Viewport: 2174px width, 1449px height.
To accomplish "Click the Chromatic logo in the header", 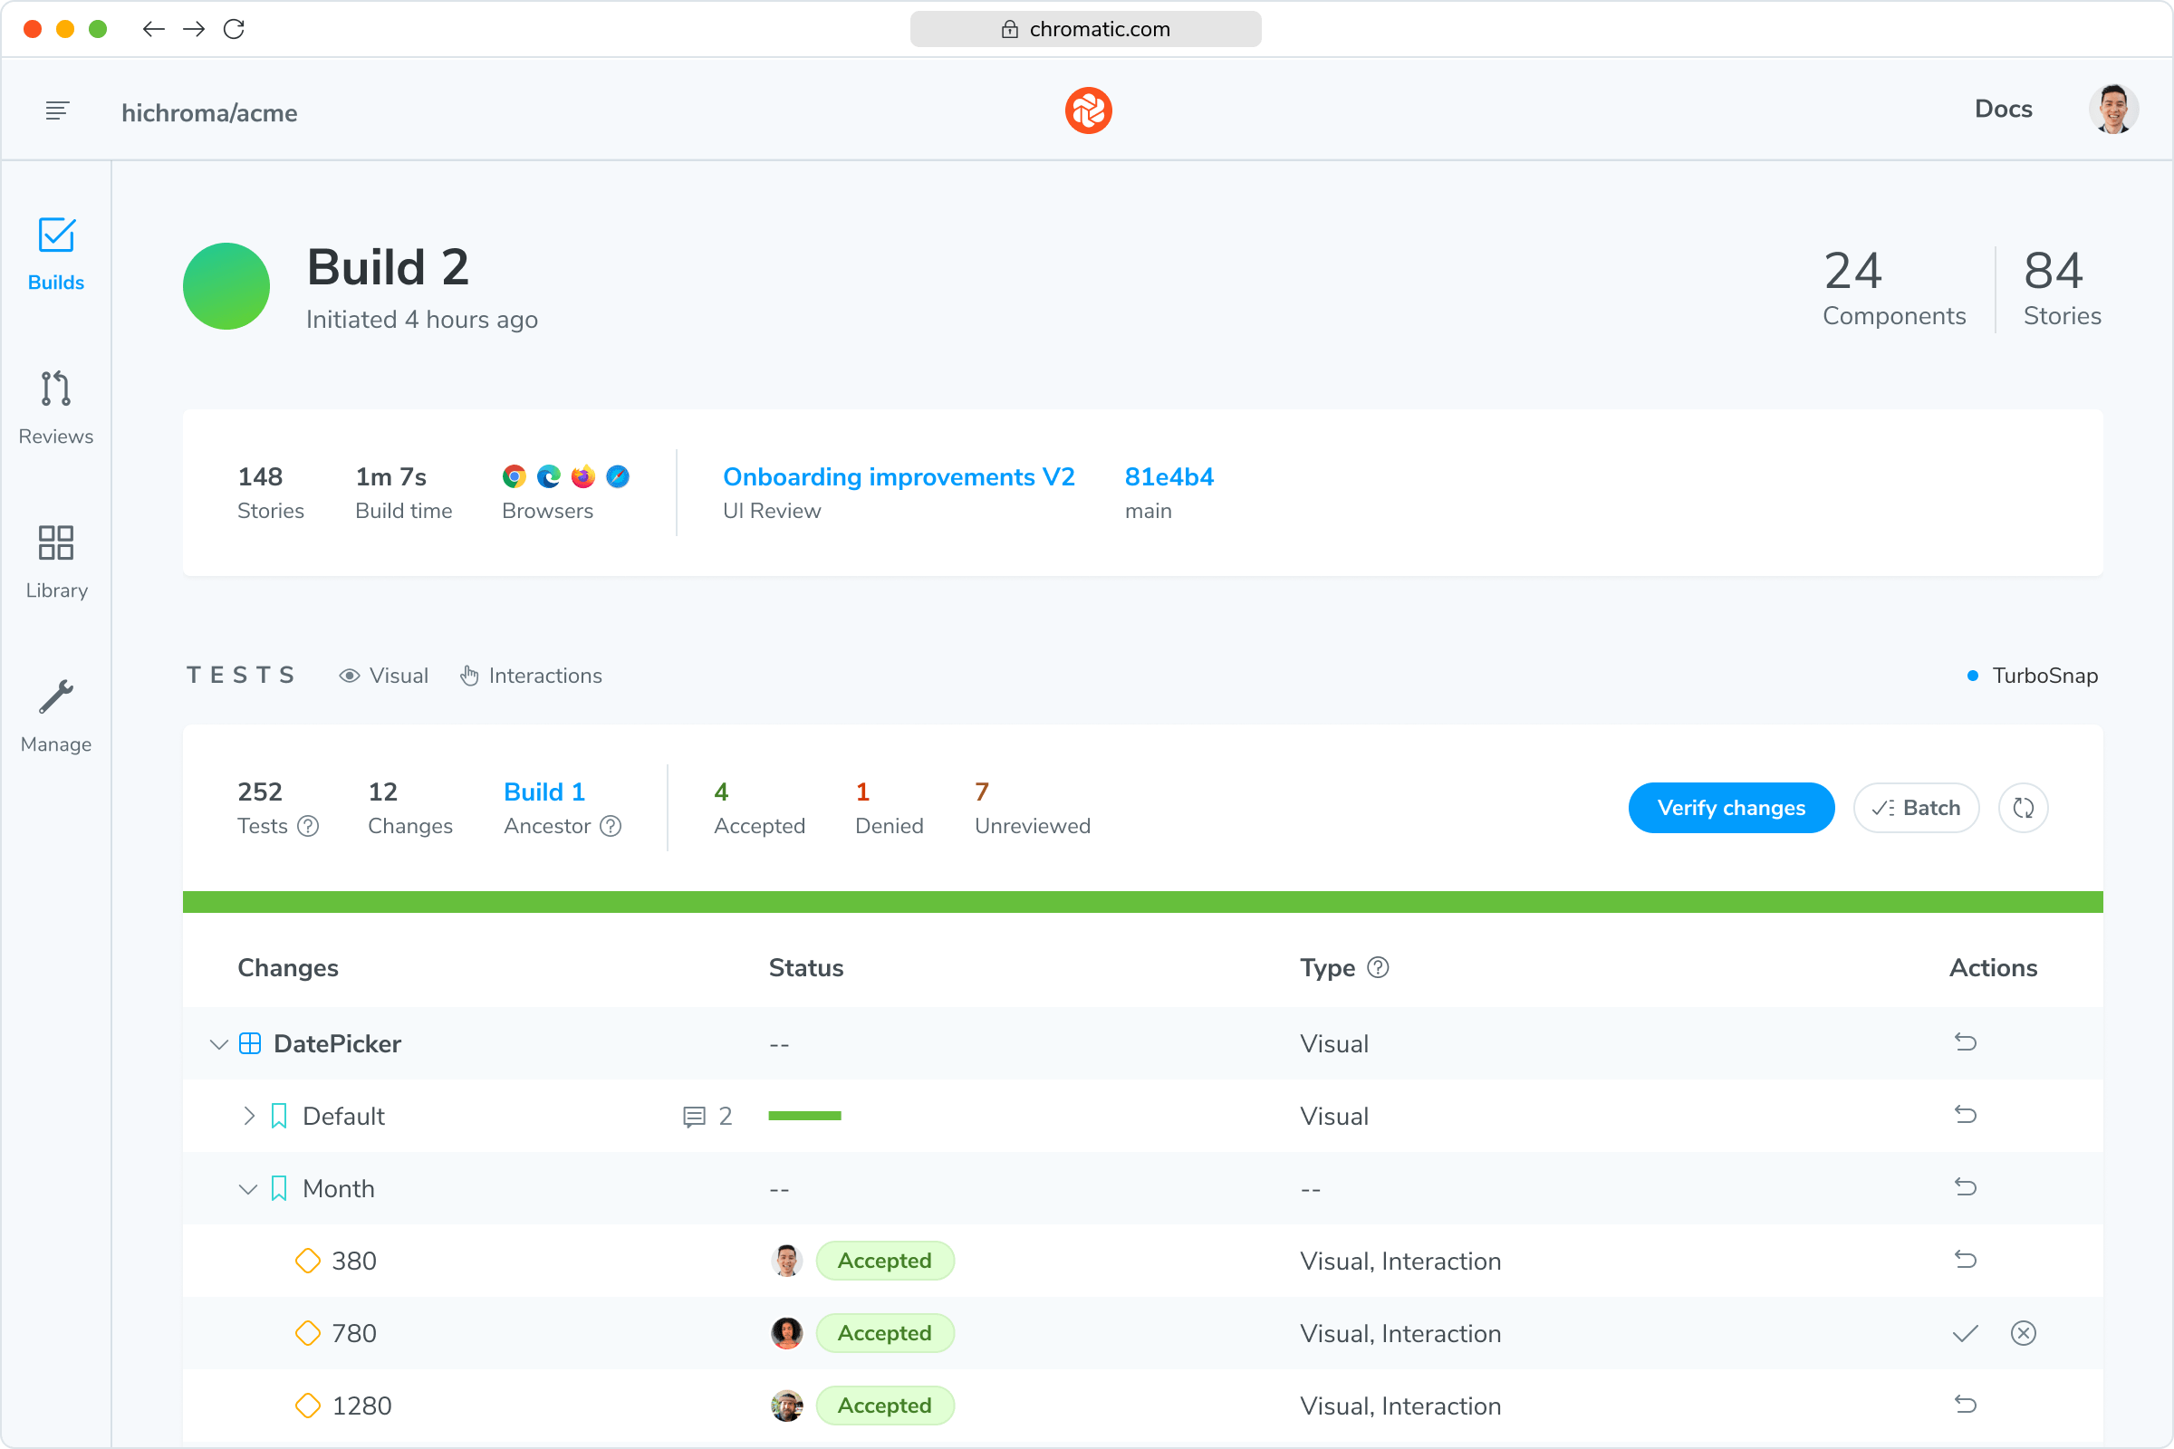I will (x=1088, y=110).
